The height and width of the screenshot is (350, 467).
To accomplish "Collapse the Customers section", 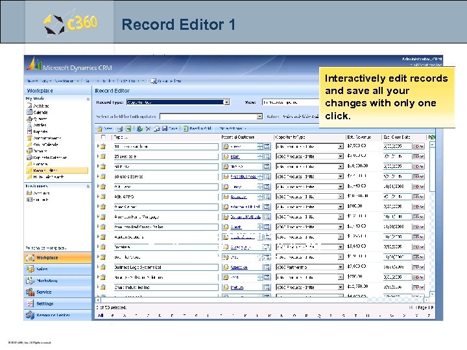I will (x=88, y=187).
